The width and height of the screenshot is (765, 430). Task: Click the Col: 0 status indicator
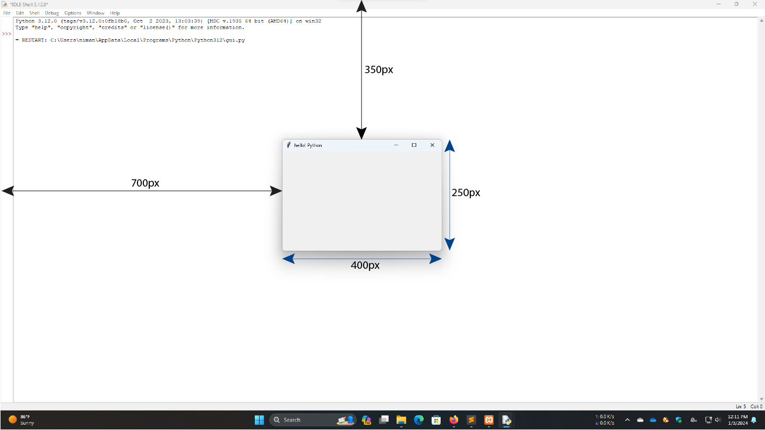757,407
